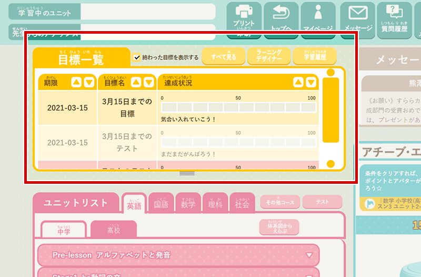Sort 達成状況 column descending arrow
Image resolution: width=421 pixels, height=277 pixels.
[x=311, y=82]
